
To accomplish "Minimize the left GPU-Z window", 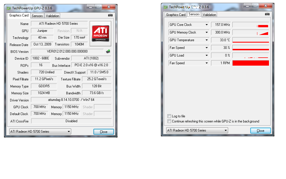I will (90, 7).
